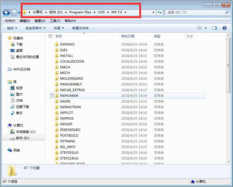Click the refresh icon beside address bar
The height and width of the screenshot is (187, 233).
click(x=159, y=12)
